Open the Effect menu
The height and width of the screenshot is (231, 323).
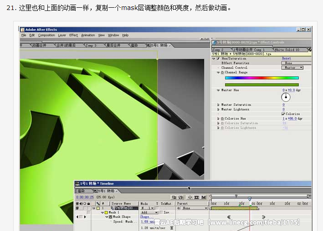coord(73,35)
